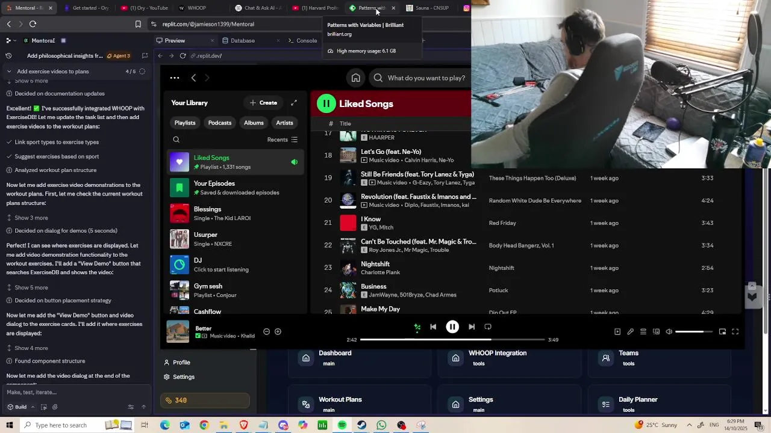The height and width of the screenshot is (433, 771).
Task: Go back to the previous track
Action: 433,327
